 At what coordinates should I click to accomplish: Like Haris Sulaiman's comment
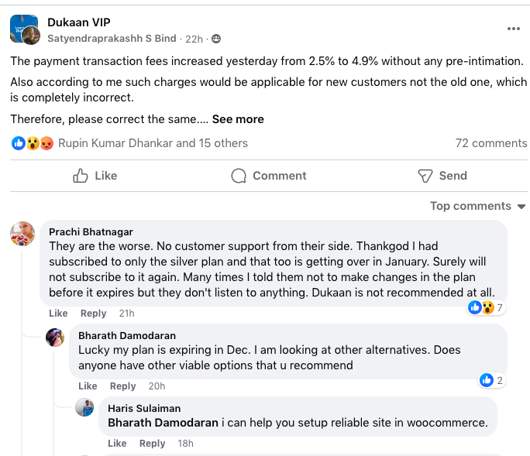[x=117, y=444]
